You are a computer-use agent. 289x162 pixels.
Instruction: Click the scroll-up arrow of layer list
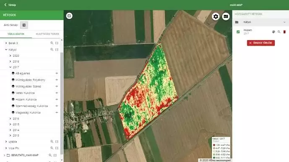(62, 40)
